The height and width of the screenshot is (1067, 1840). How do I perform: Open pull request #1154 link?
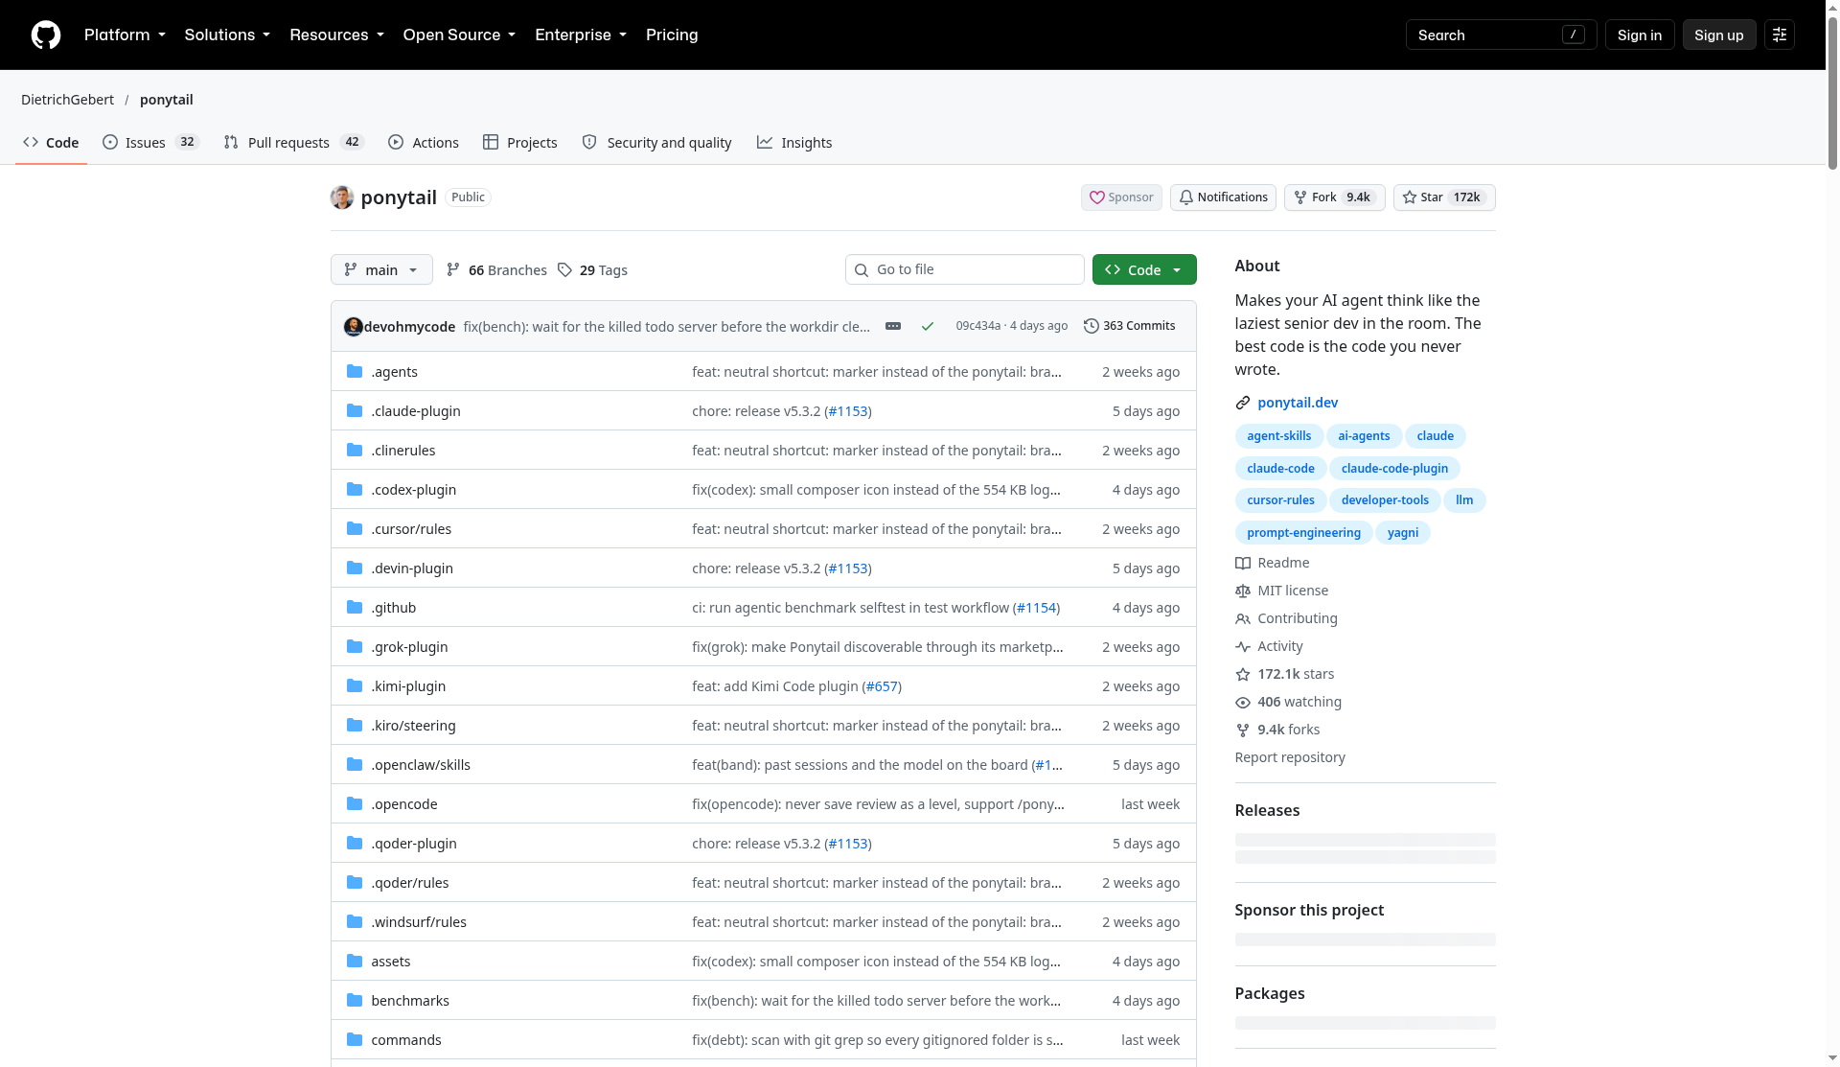[x=1036, y=607]
